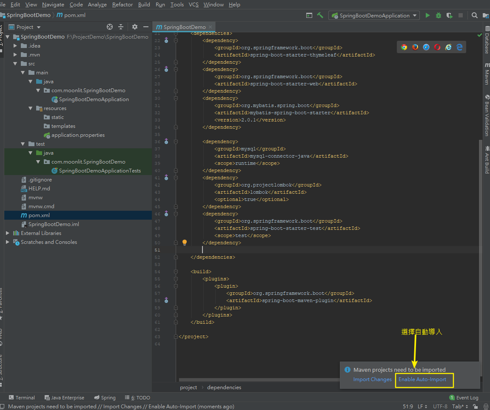Start debugging with the bug icon
Image resolution: width=490 pixels, height=410 pixels.
pyautogui.click(x=439, y=15)
